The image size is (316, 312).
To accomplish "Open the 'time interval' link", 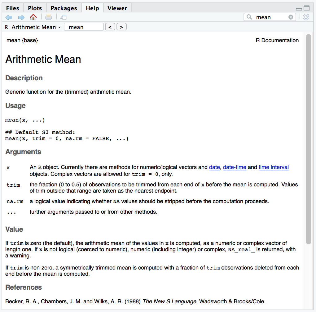I will tap(274, 167).
